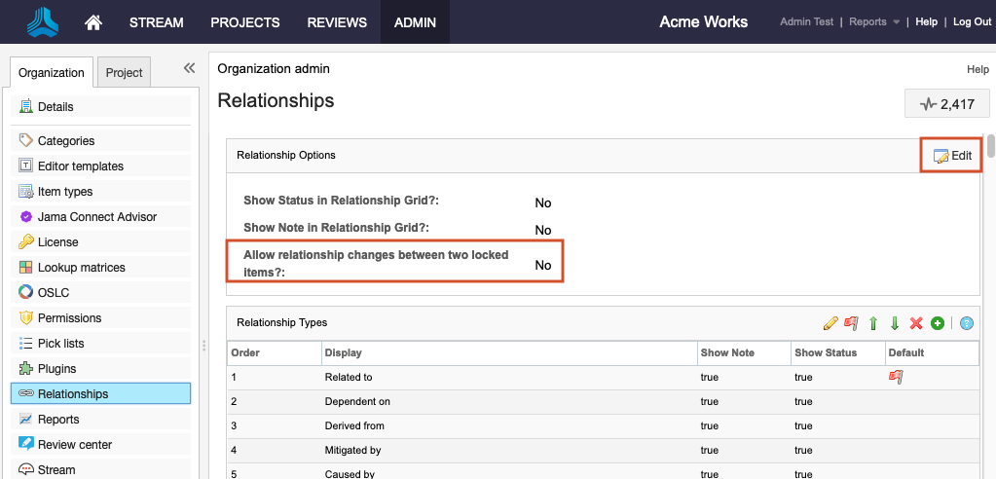Click the activity pulse counter 2,417
996x479 pixels.
(940, 104)
